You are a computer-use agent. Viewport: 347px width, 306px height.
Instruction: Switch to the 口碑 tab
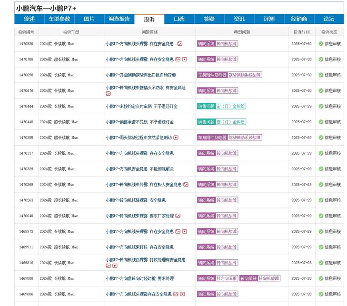pos(179,19)
